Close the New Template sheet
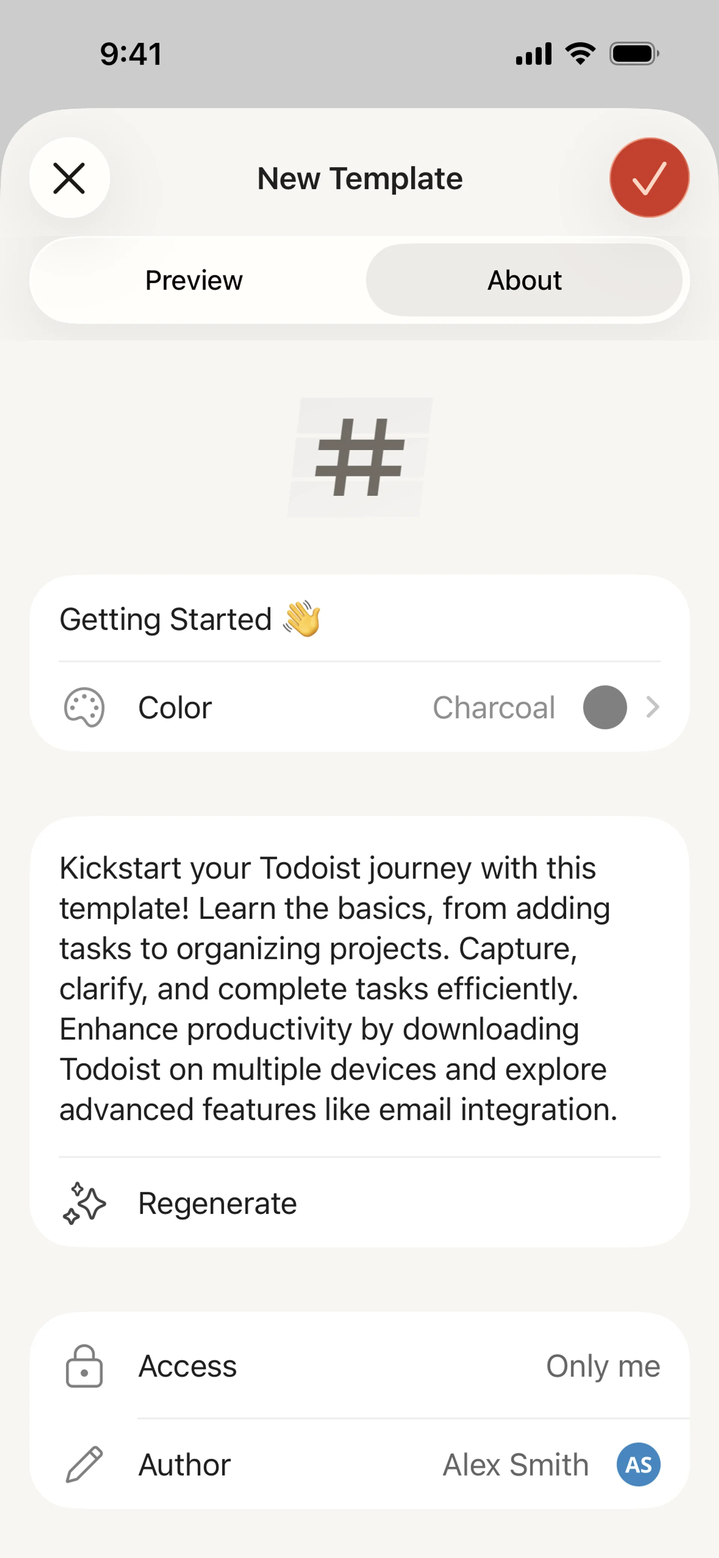 point(70,178)
